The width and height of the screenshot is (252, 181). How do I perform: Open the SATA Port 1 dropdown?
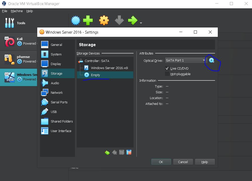click(x=185, y=60)
